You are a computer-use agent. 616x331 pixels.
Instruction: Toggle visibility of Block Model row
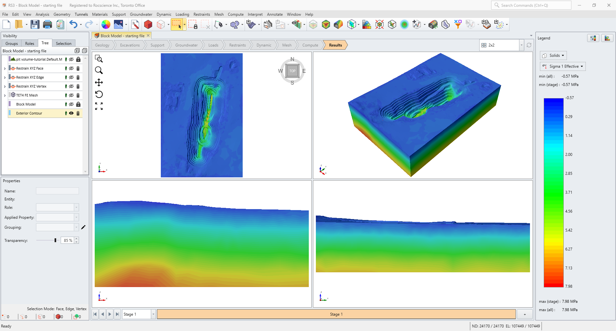tap(71, 104)
